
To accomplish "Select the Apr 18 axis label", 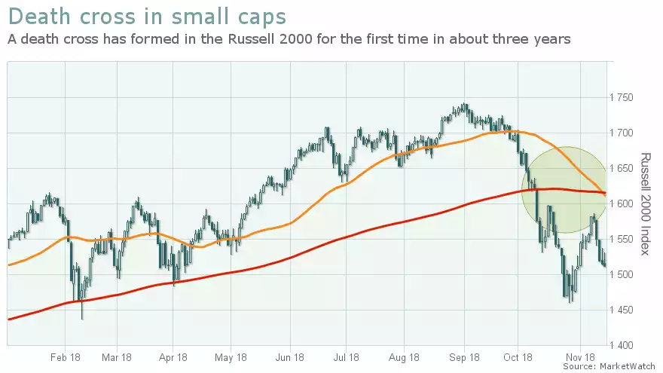I will [173, 357].
